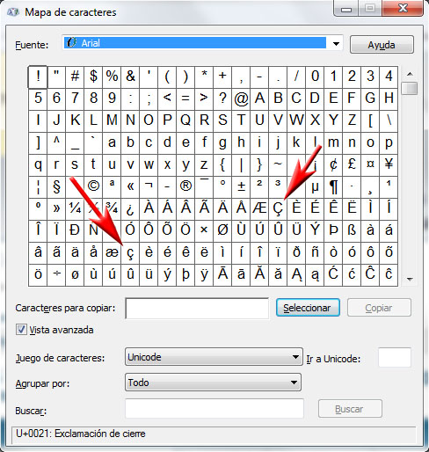Click the Seleccionar button
This screenshot has height=452, width=429.
308,308
